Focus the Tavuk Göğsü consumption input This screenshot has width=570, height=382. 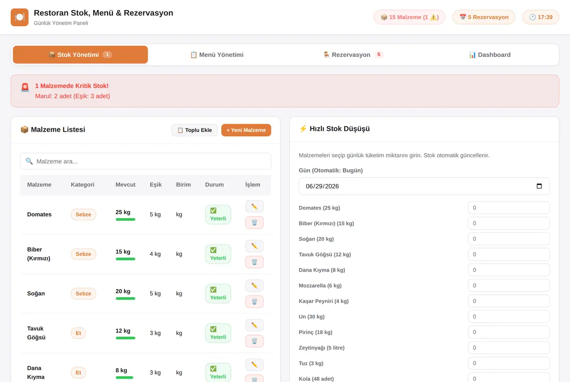click(509, 255)
